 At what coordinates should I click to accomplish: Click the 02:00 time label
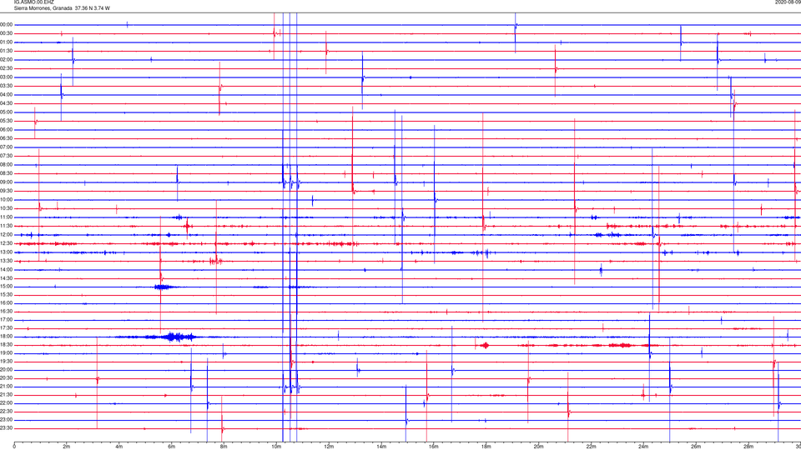click(x=7, y=60)
